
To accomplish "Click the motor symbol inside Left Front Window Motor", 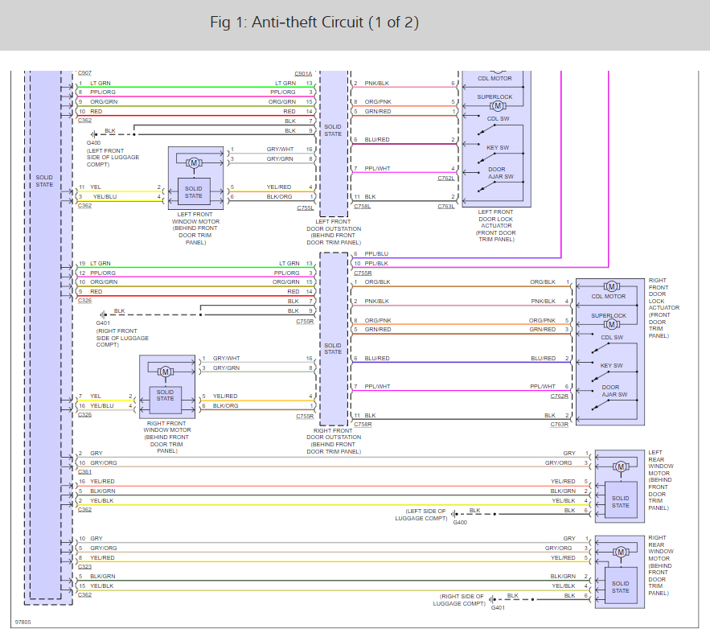I will (194, 163).
